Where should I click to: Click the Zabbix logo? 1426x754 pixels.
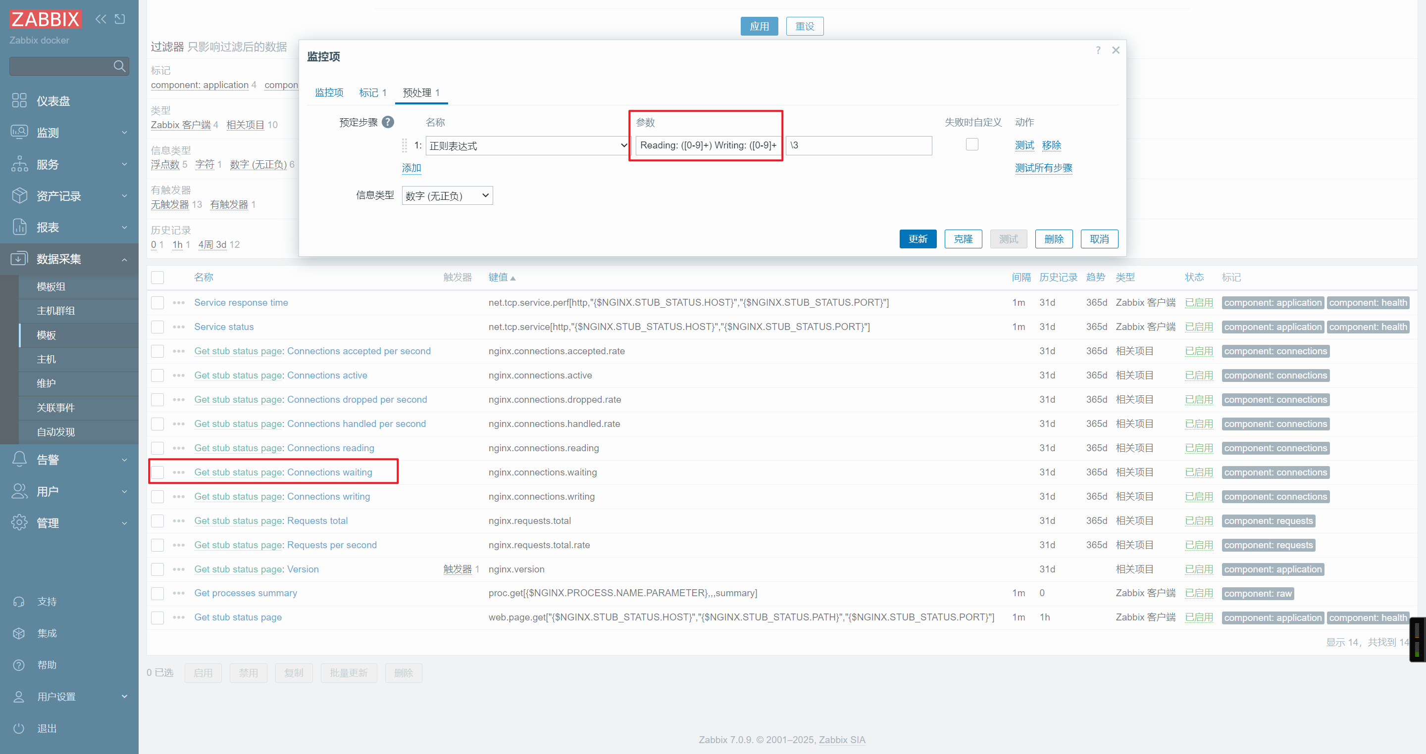(46, 19)
